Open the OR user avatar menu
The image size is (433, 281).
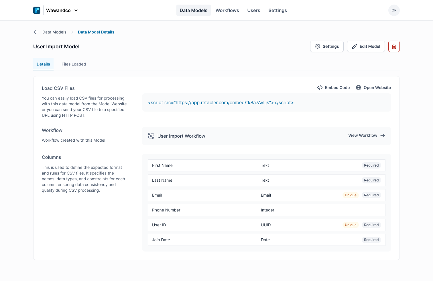pos(394,10)
